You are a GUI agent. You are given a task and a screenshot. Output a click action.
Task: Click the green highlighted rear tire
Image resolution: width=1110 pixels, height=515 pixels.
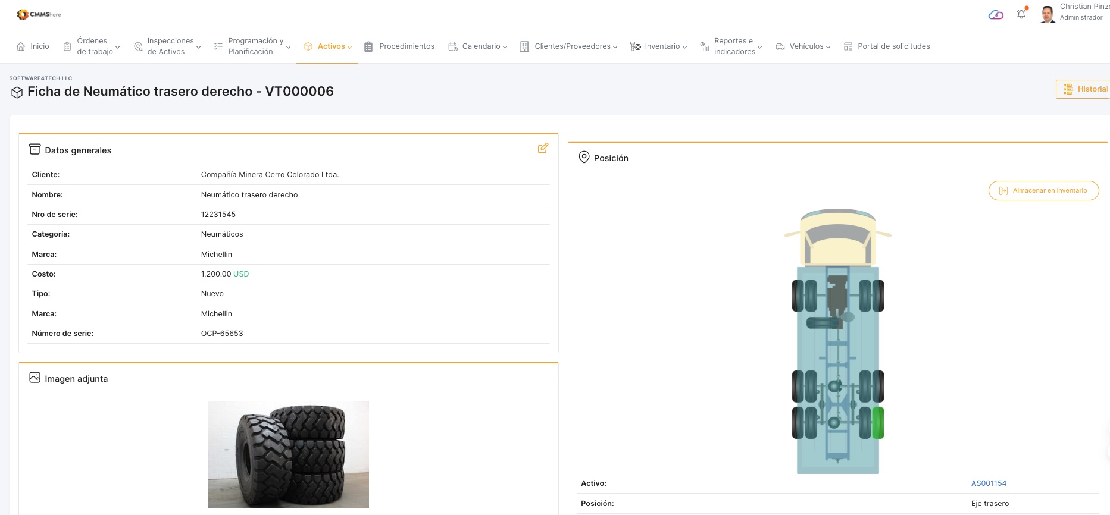[878, 423]
